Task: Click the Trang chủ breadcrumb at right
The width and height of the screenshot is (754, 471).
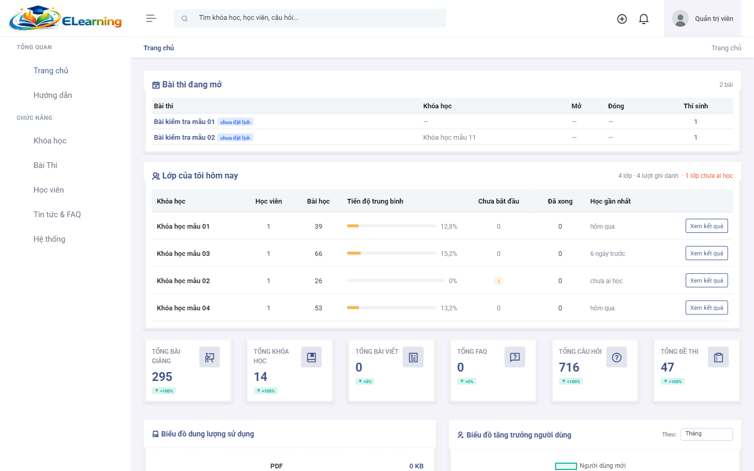Action: pyautogui.click(x=726, y=48)
